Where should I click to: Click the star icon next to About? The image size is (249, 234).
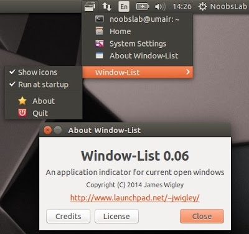tap(22, 101)
